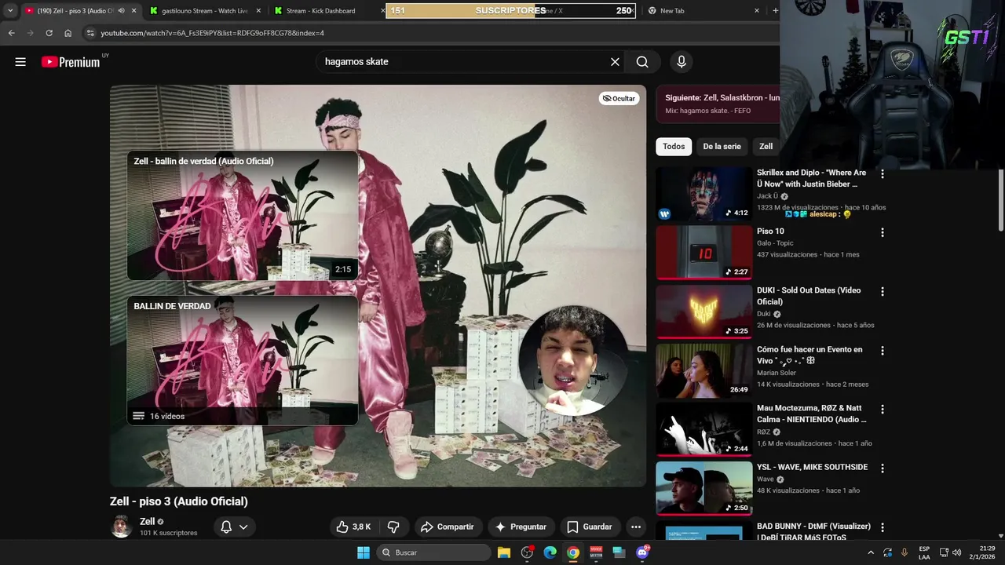
Task: Open more actions ellipsis below video
Action: 636,527
